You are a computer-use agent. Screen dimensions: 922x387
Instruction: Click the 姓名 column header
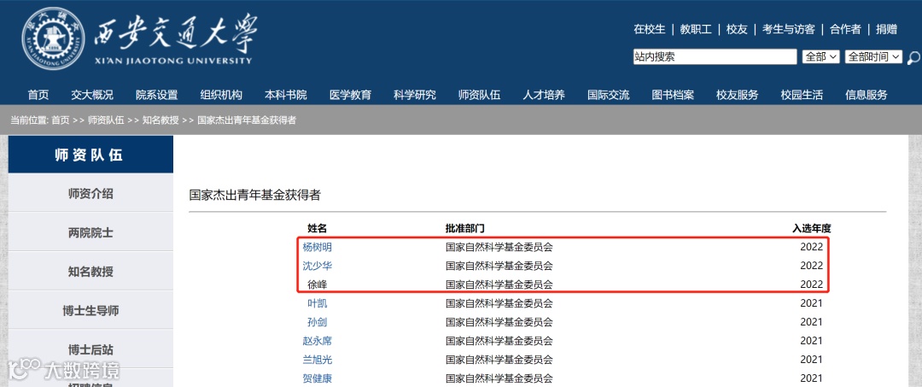tap(317, 228)
